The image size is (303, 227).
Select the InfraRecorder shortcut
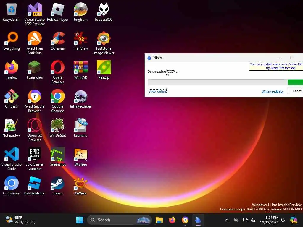tap(80, 99)
